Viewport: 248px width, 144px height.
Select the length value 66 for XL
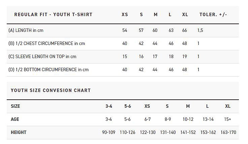pos(185,31)
